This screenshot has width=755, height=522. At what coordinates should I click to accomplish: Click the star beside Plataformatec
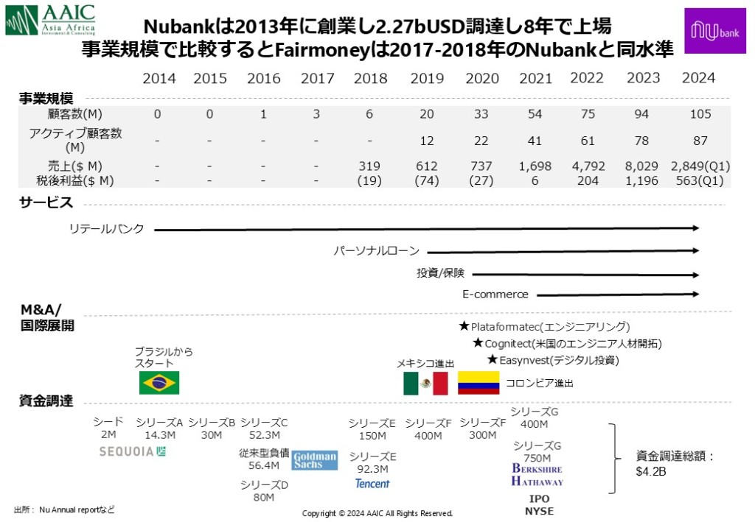[464, 326]
